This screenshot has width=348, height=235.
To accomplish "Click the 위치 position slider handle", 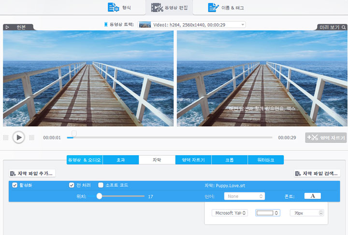I will click(99, 196).
